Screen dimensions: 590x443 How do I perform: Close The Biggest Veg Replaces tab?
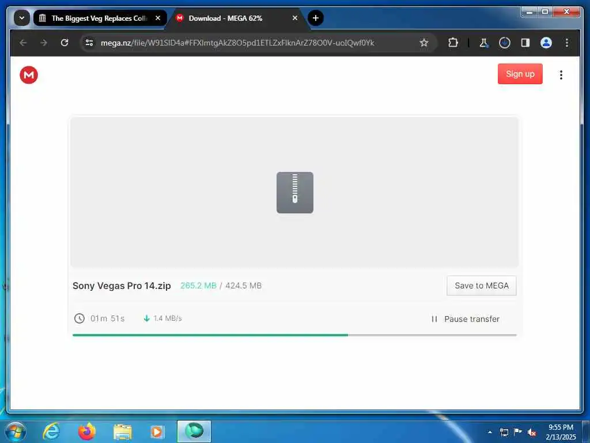tap(158, 18)
